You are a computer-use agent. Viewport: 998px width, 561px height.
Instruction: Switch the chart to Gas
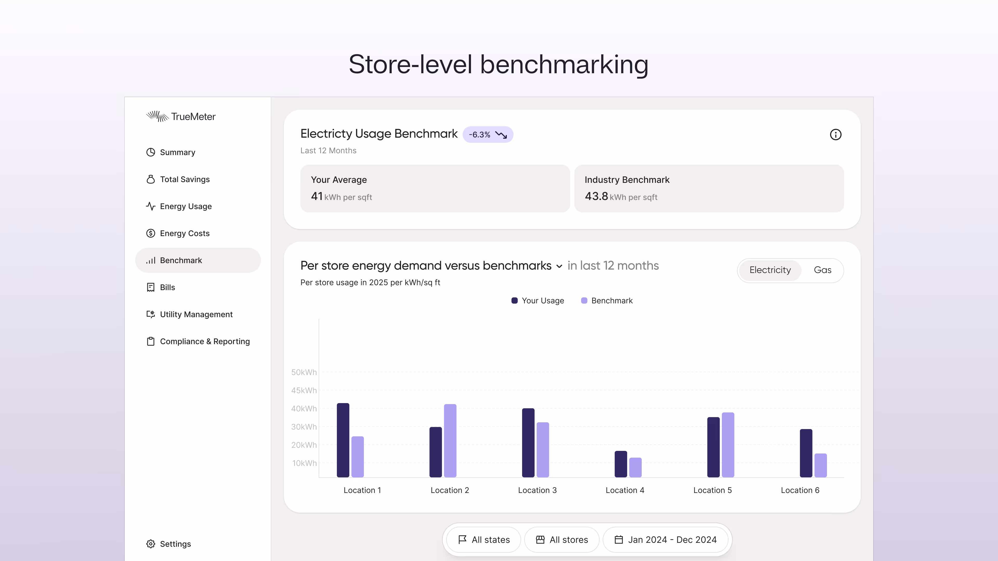(823, 270)
